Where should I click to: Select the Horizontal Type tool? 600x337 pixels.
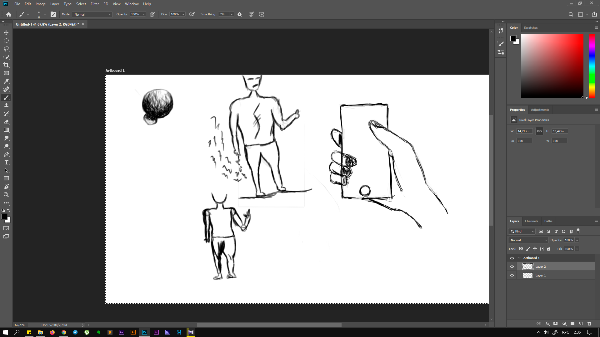click(x=6, y=163)
